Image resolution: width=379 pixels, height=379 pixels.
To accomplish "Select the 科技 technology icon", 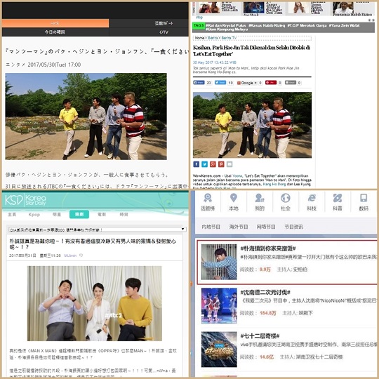I will tap(312, 198).
